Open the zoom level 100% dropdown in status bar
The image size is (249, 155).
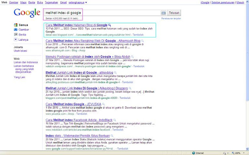click(244, 153)
